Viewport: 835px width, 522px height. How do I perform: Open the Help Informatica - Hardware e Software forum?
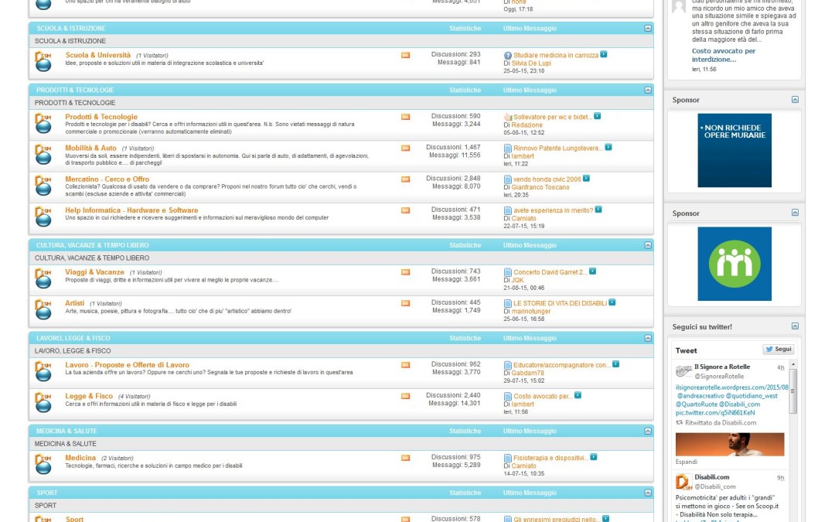point(131,210)
